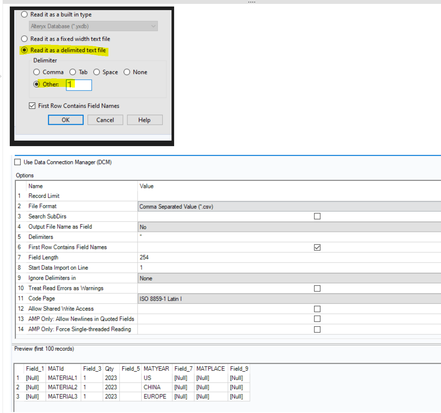Choose the None delimiter option
The image size is (441, 413).
(x=127, y=72)
